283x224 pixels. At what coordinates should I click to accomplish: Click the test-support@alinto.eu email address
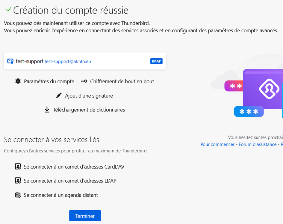point(68,61)
